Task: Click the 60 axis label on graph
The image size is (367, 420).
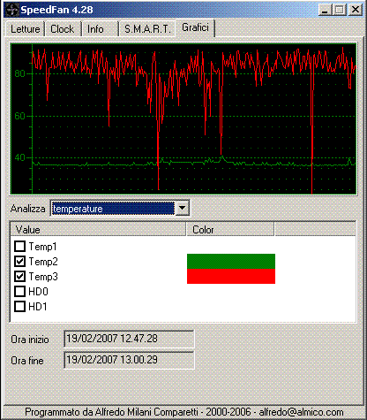Action: [x=20, y=116]
